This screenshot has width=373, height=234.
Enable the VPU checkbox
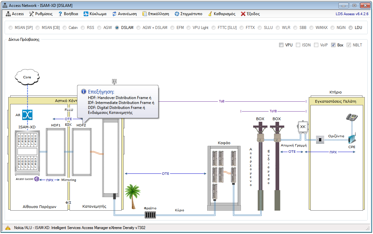tap(281, 45)
